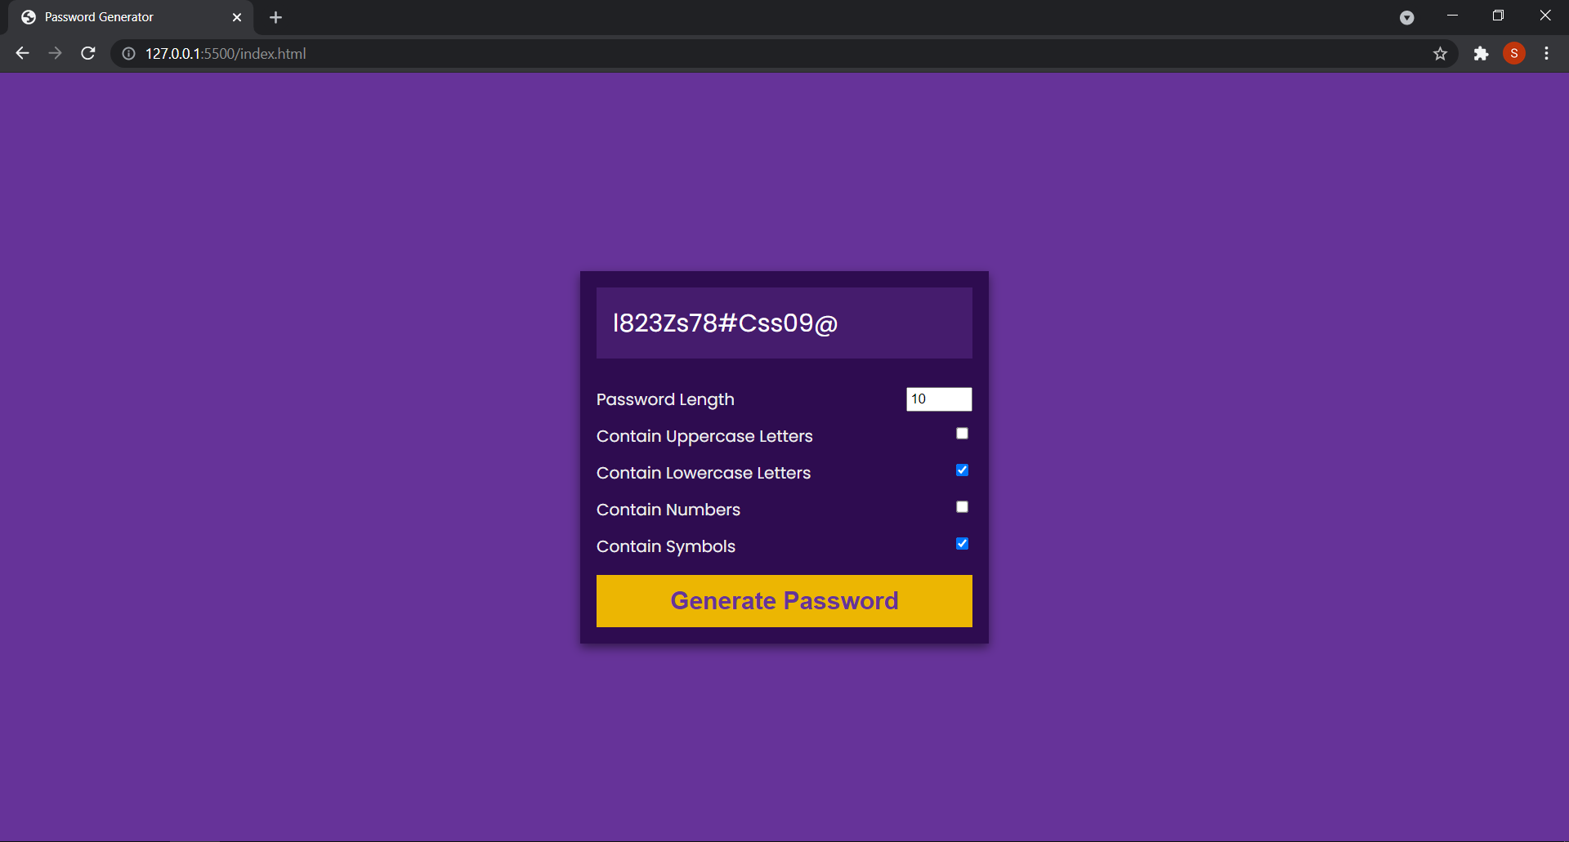
Task: Enable Contain Uppercase Letters
Action: click(x=961, y=433)
